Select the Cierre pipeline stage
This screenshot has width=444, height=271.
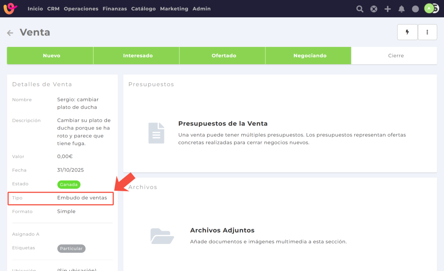tap(396, 56)
